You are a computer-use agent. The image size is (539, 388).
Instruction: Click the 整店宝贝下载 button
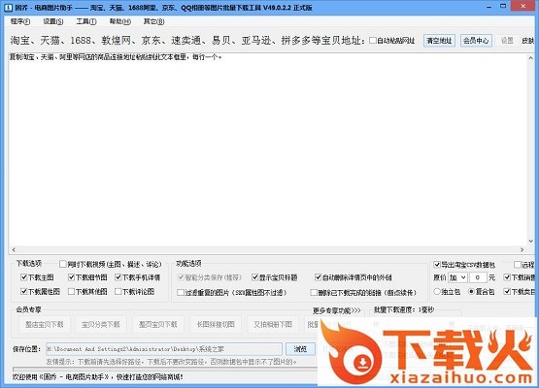tap(45, 325)
